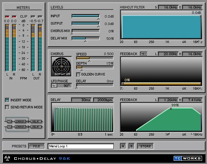Select preset compare slot A

[x=123, y=146]
